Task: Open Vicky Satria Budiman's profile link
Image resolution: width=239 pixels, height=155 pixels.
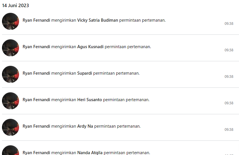Action: [97, 20]
